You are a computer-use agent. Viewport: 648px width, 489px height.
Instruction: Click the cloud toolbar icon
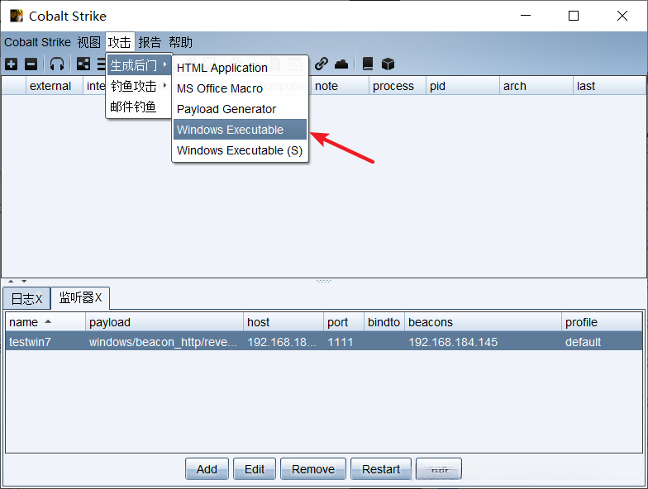341,64
